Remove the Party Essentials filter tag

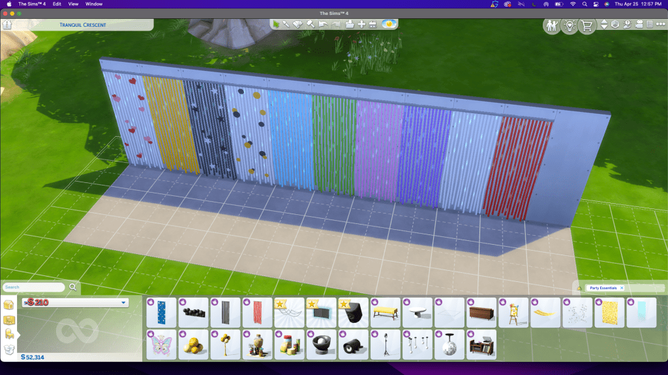point(622,288)
